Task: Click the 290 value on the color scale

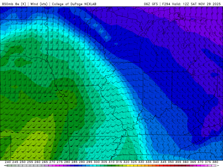Action: click(x=82, y=162)
